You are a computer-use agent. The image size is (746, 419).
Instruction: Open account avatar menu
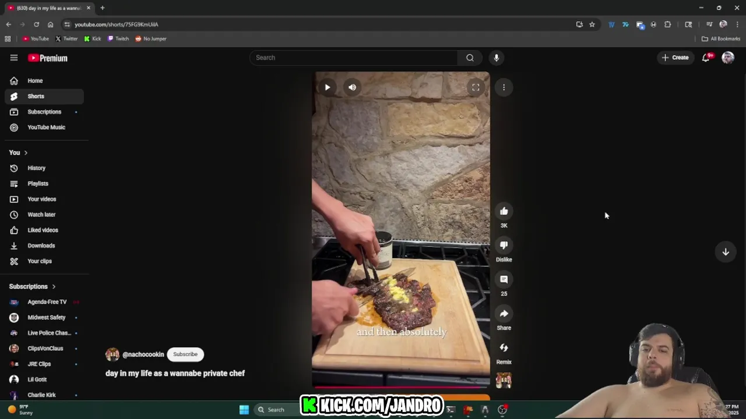point(728,58)
